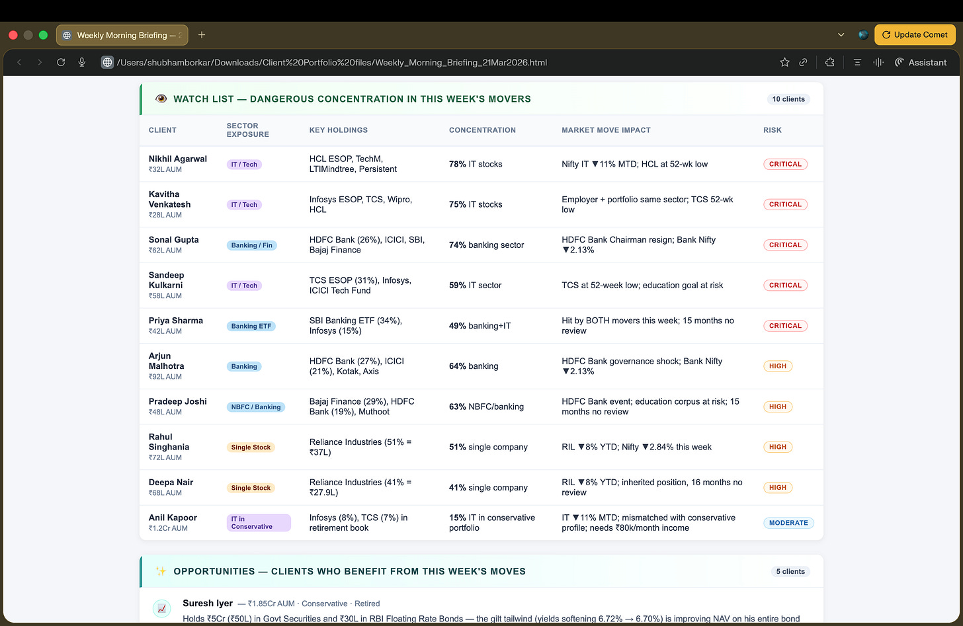Click the chart icon beside Suresh Iyer
This screenshot has height=626, width=963.
click(x=162, y=609)
